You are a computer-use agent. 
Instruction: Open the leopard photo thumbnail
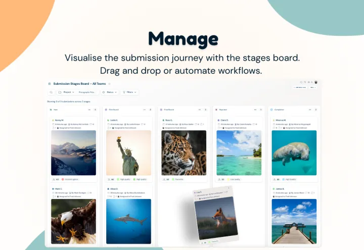(184, 153)
